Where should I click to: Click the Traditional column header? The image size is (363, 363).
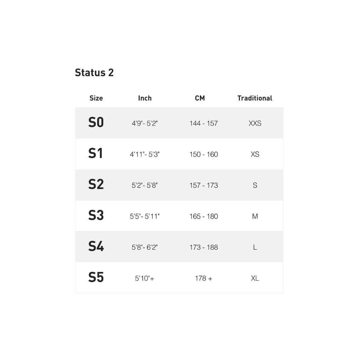click(255, 98)
